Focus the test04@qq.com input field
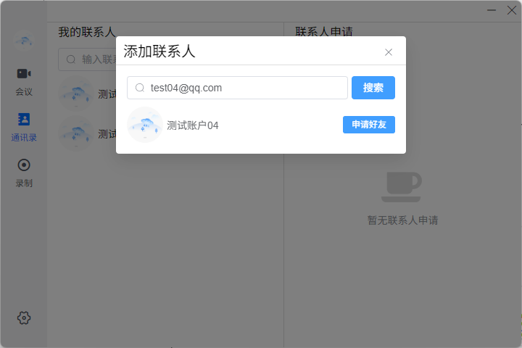The height and width of the screenshot is (348, 522). (246, 88)
